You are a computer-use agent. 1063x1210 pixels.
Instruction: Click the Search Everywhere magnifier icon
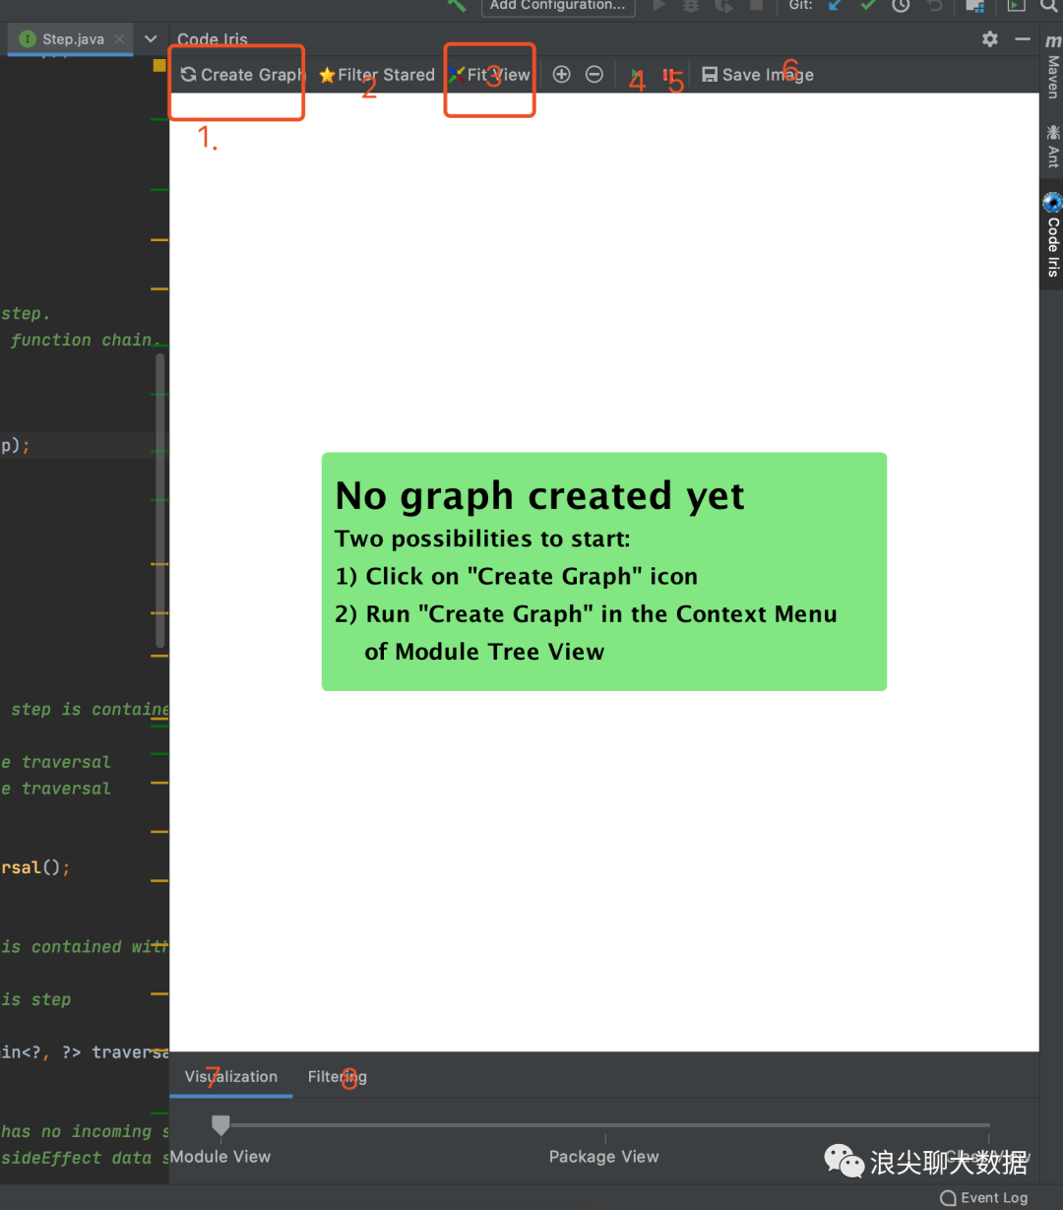pos(1048,5)
